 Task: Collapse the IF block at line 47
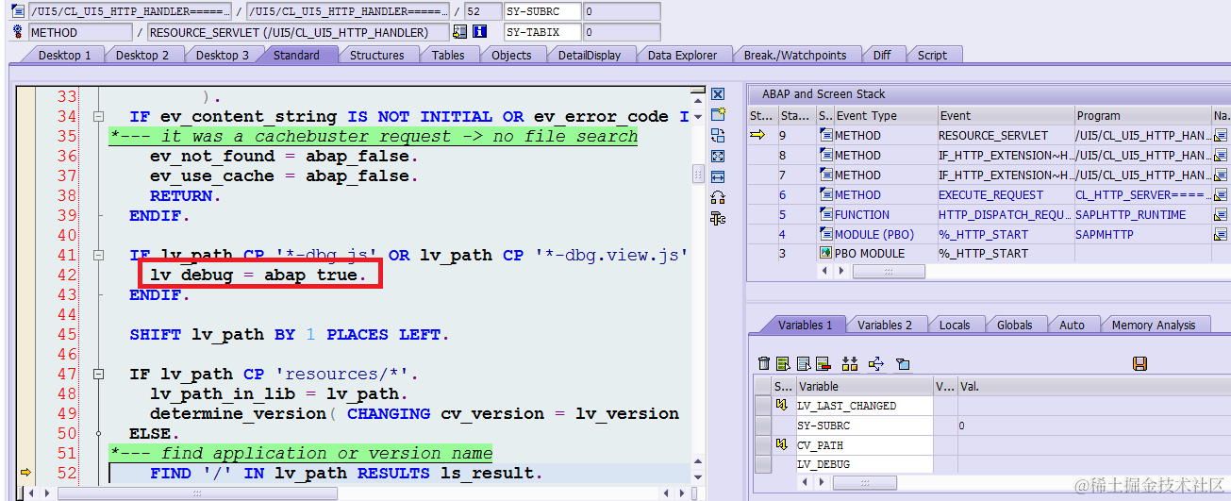tap(98, 375)
